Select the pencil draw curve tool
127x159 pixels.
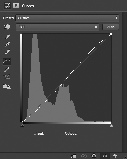[x=7, y=69]
